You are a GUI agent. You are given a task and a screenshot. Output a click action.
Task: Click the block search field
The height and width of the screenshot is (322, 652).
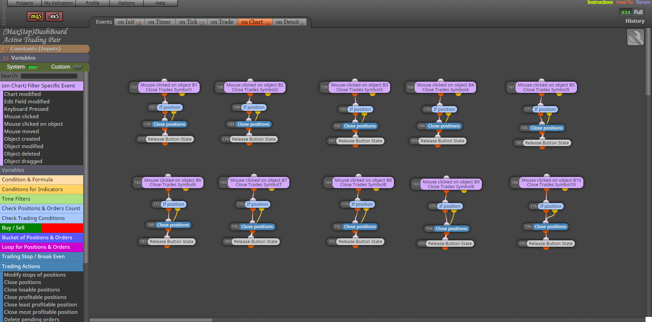pos(49,76)
